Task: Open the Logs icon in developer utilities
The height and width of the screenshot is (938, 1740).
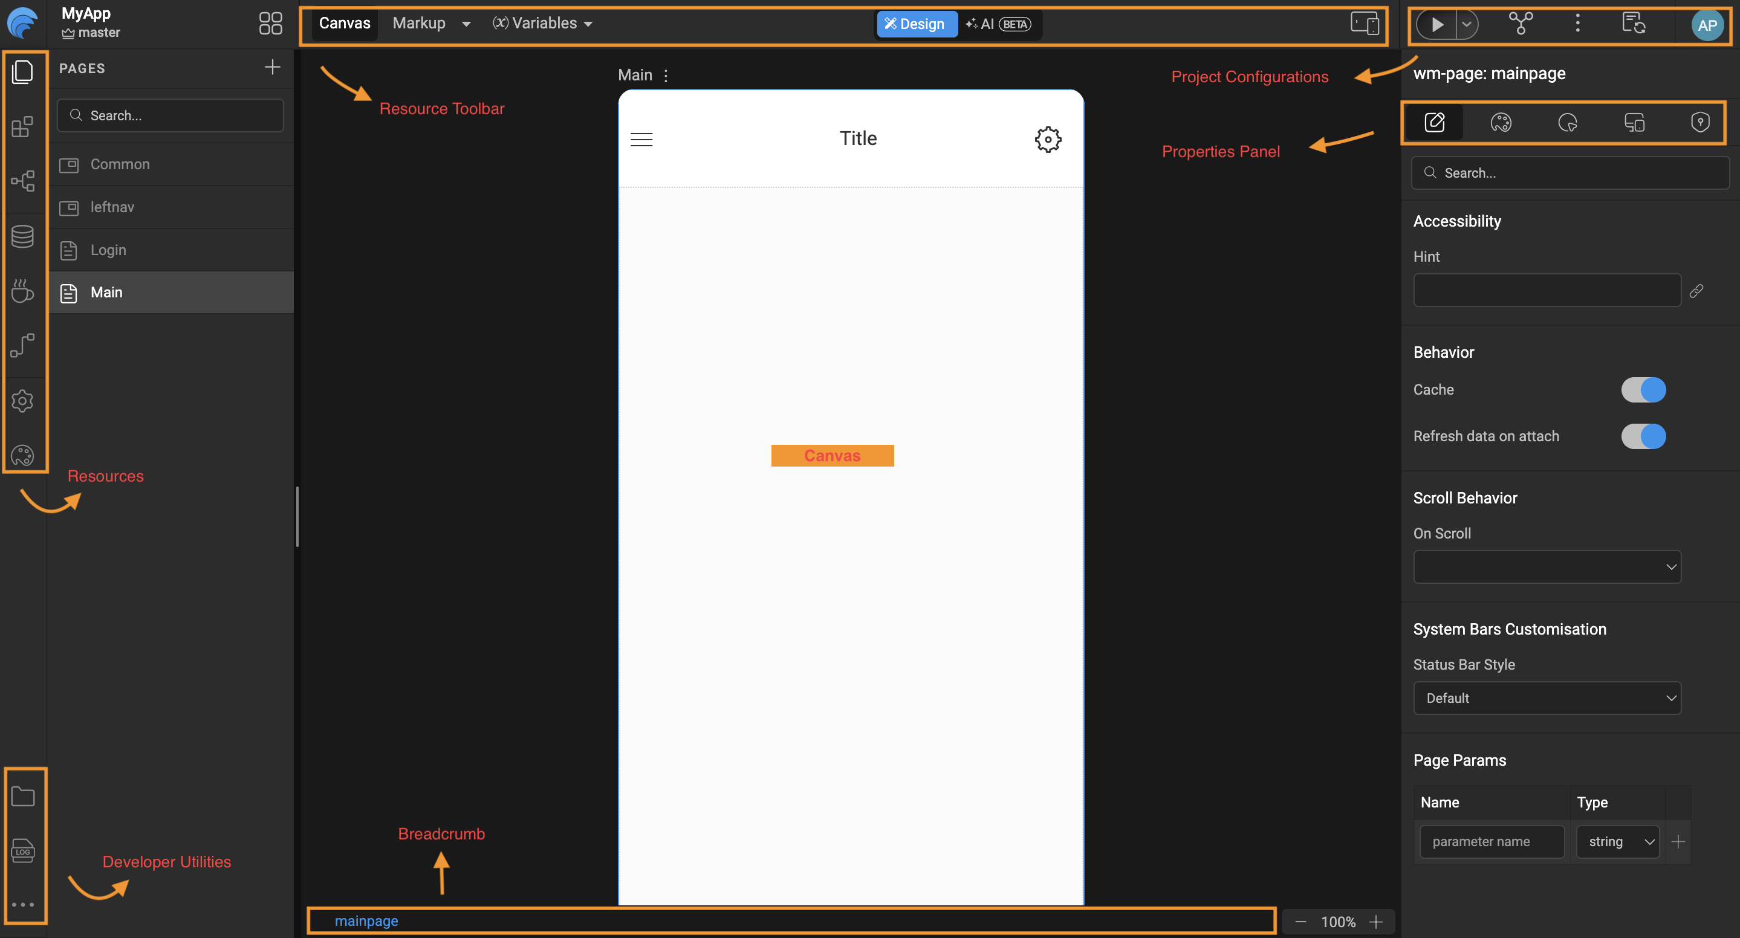Action: coord(23,850)
